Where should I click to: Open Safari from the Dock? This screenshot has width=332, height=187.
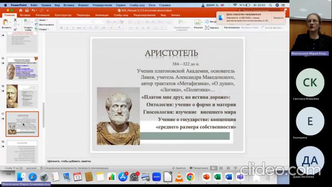32,177
